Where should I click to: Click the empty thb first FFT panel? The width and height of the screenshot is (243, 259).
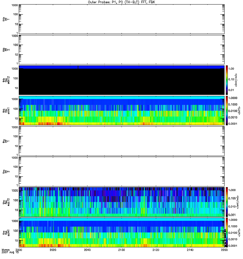click(x=121, y=19)
